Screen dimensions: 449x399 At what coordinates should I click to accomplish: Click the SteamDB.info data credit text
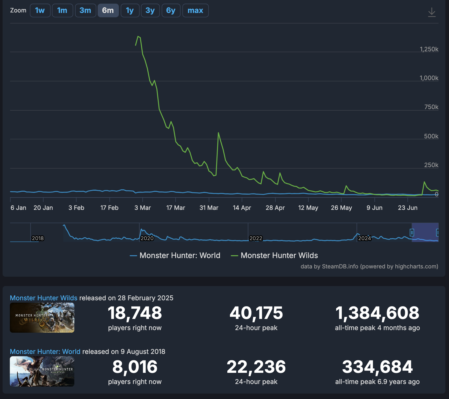369,266
